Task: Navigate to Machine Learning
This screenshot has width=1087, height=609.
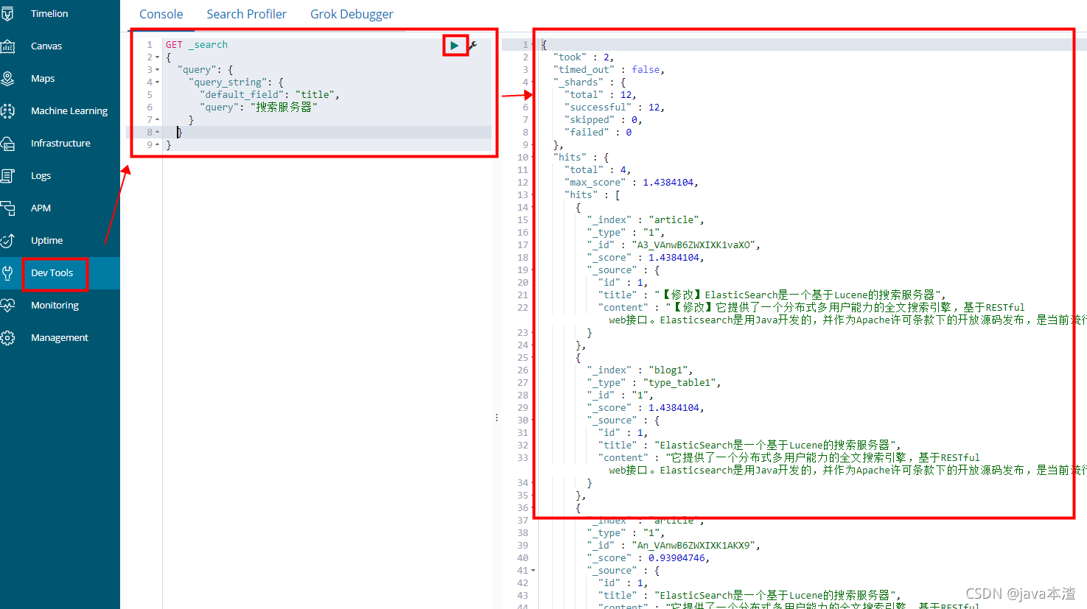Action: coord(69,111)
